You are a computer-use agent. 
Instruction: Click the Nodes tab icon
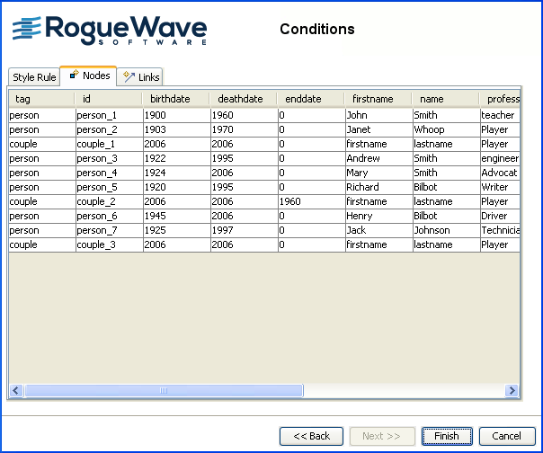[x=74, y=75]
